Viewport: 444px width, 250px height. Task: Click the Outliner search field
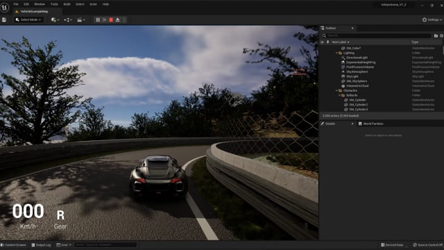[377, 35]
